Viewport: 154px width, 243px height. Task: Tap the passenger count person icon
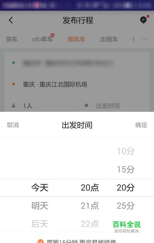click(14, 106)
